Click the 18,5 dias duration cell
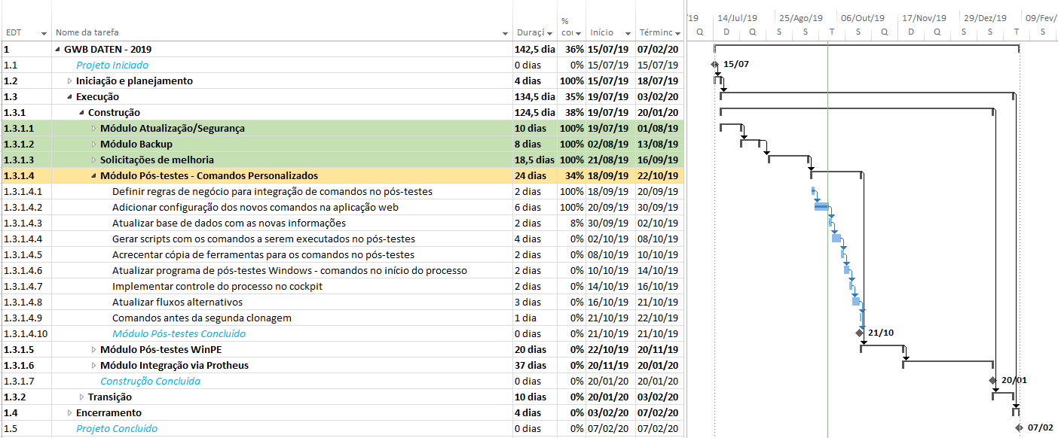The height and width of the screenshot is (438, 1058). [x=535, y=160]
